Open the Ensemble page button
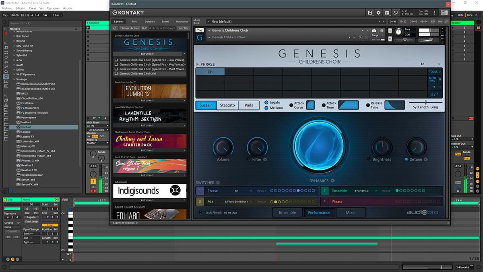This screenshot has width=483, height=272. [x=287, y=212]
